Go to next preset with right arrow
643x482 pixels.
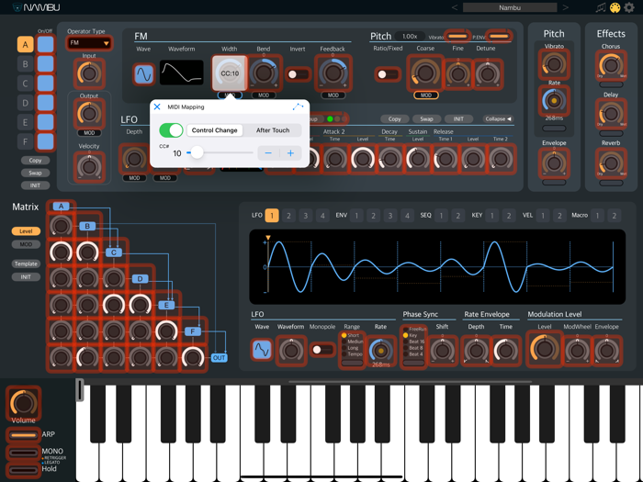point(566,7)
